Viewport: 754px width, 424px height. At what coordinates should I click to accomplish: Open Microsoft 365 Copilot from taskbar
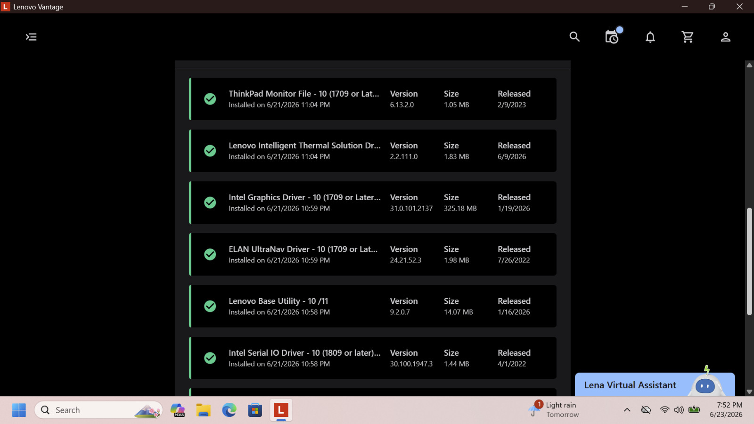[178, 410]
